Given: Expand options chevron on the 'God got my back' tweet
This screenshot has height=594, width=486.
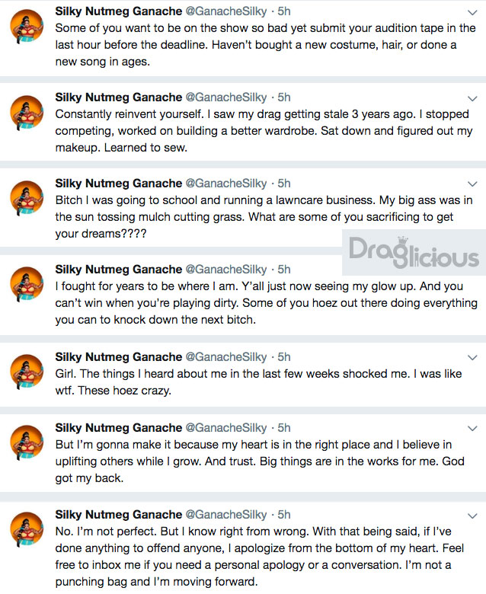Looking at the screenshot, I should 472,429.
